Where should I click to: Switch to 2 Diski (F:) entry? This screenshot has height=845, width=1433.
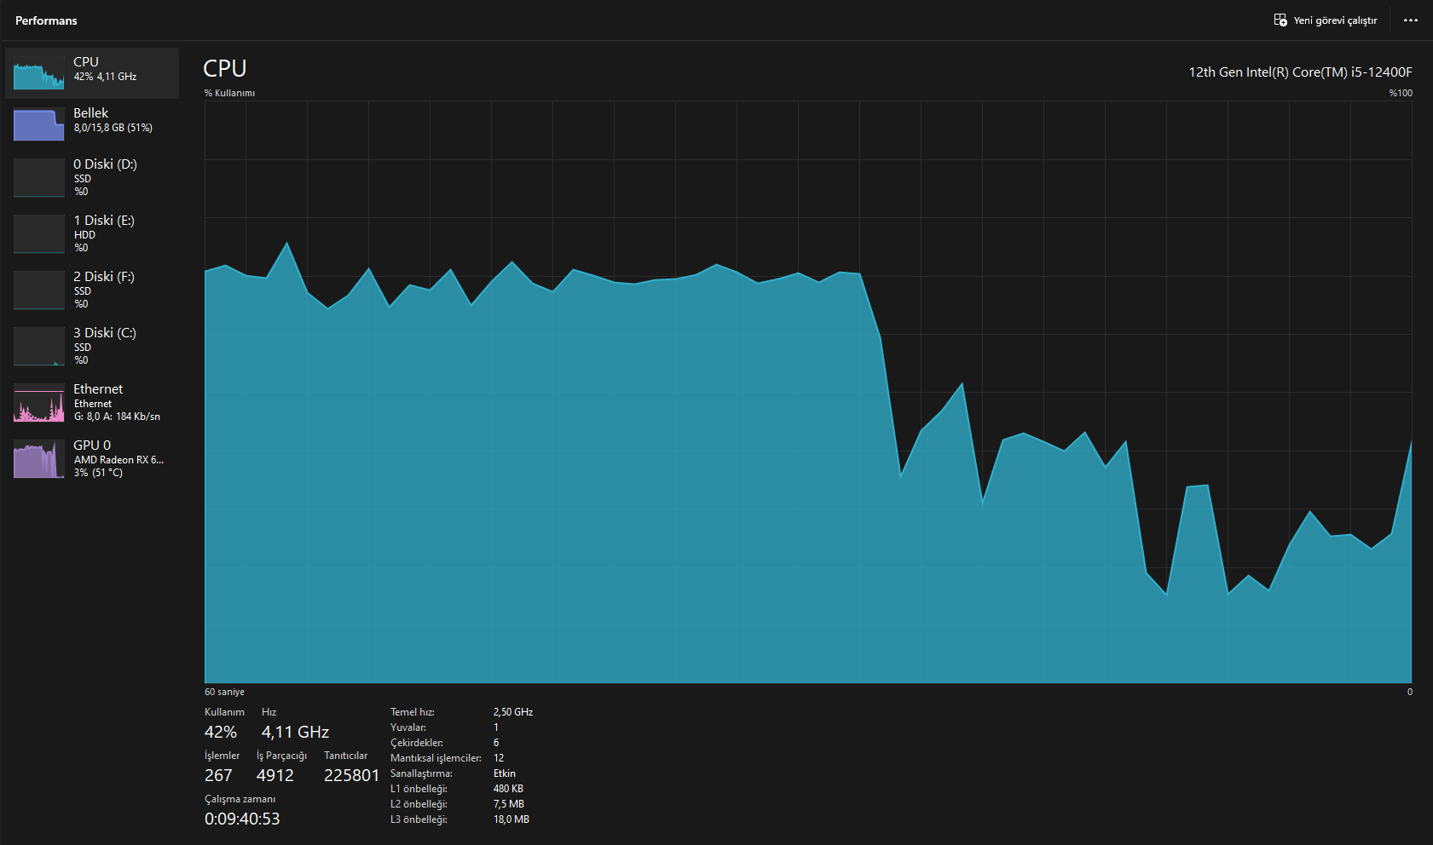[92, 290]
